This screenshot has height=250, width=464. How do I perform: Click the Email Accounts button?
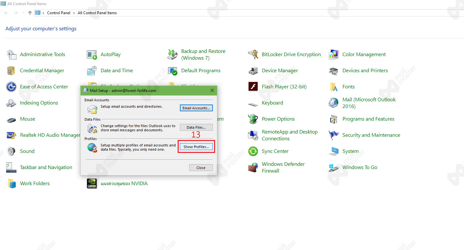click(x=196, y=108)
